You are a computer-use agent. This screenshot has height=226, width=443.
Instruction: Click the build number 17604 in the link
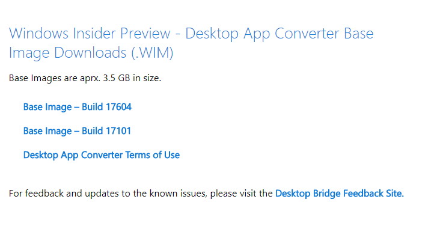(x=118, y=107)
